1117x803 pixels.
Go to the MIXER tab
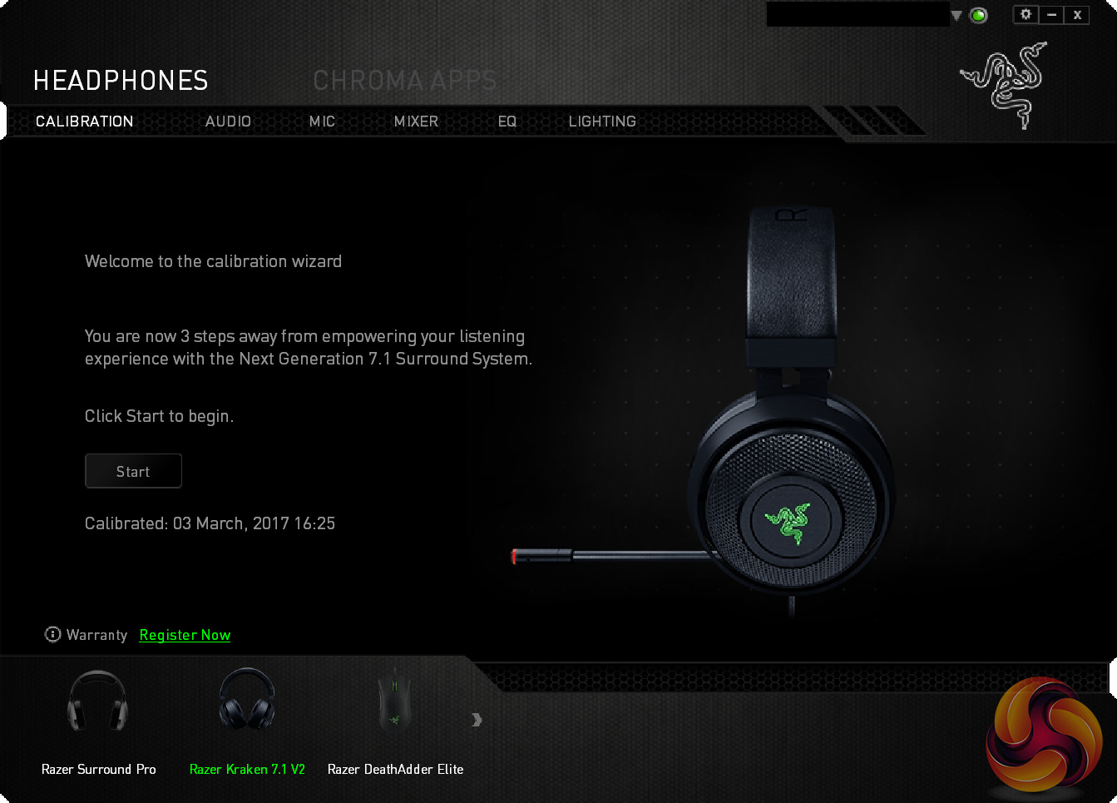click(416, 121)
